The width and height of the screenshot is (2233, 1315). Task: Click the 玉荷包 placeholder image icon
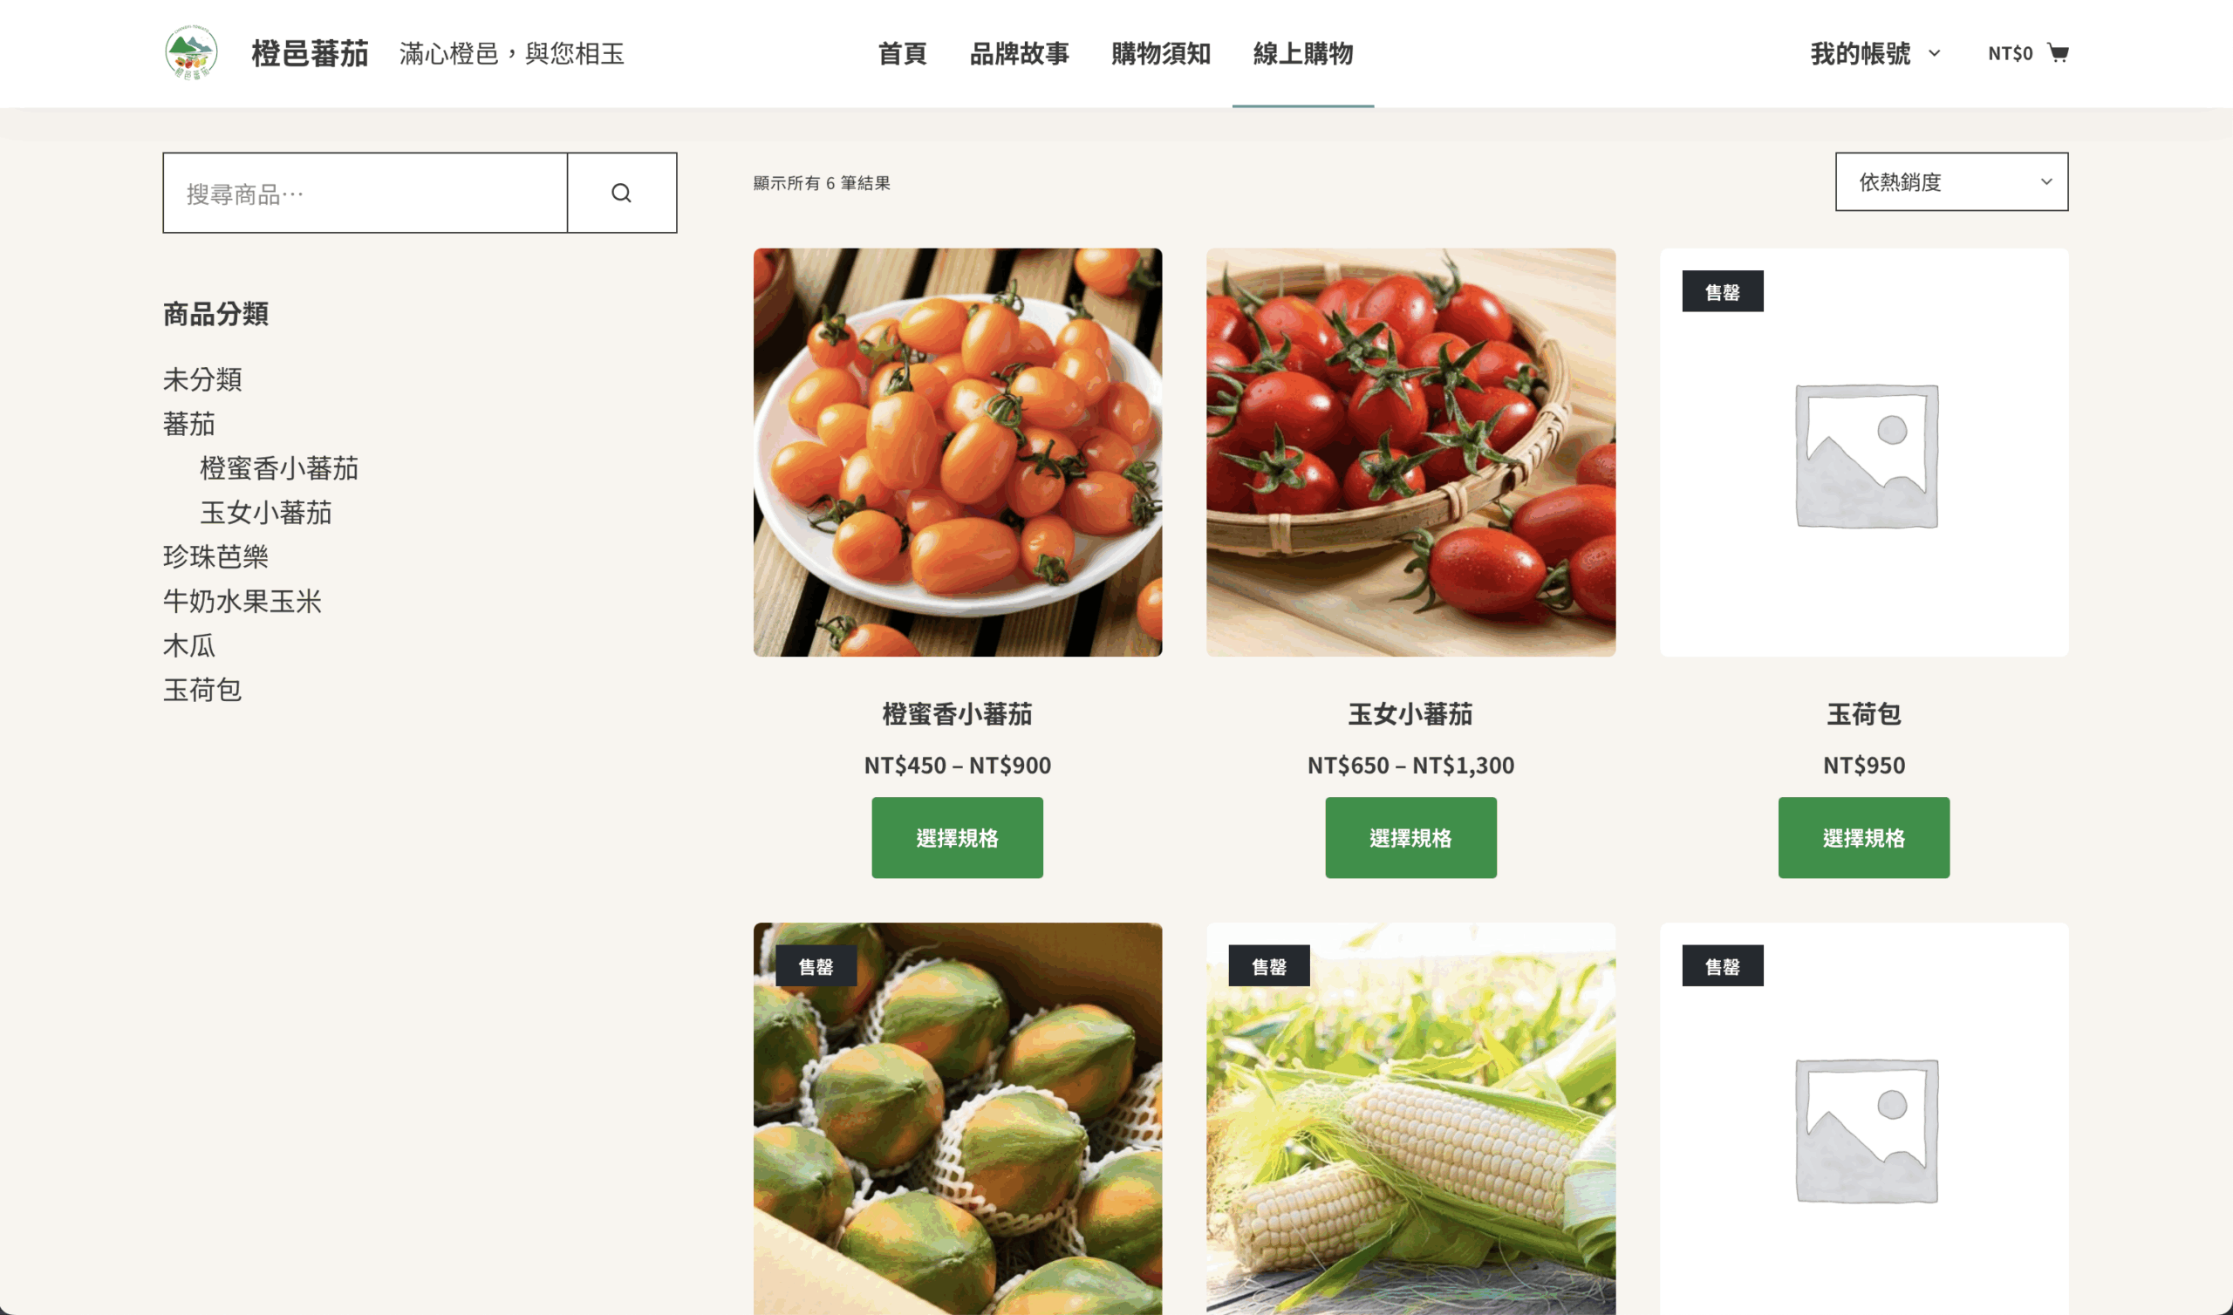(x=1865, y=454)
